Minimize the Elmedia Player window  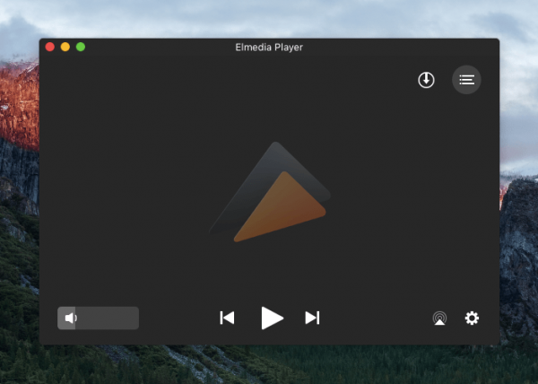point(65,47)
